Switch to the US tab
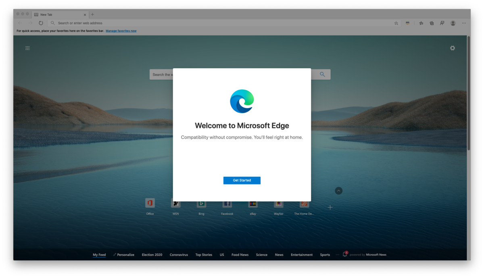Viewport: 484px width, 278px height. (x=222, y=255)
